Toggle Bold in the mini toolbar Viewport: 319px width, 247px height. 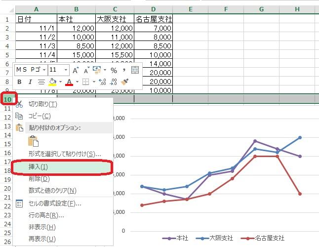pyautogui.click(x=19, y=82)
